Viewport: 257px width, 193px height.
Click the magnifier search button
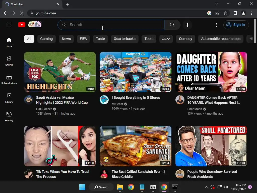[x=172, y=25]
